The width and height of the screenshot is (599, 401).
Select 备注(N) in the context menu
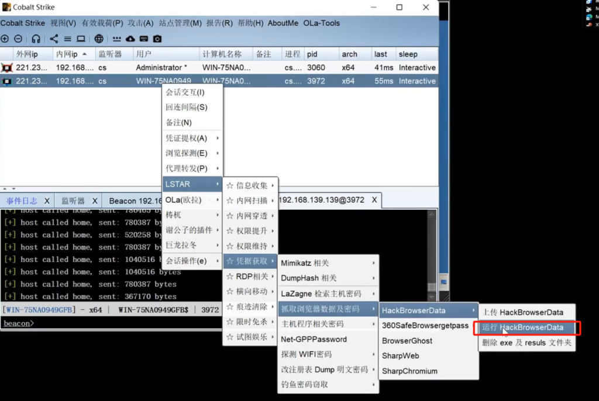click(192, 123)
